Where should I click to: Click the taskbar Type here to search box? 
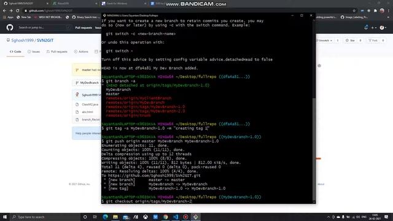[x=45, y=217]
